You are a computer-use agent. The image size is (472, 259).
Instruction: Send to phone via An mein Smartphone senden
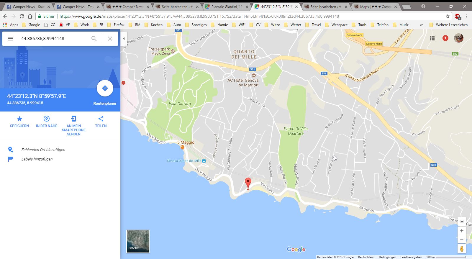click(74, 126)
